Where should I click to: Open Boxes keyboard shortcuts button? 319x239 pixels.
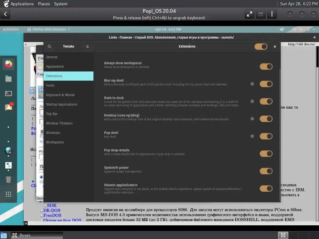point(261,14)
